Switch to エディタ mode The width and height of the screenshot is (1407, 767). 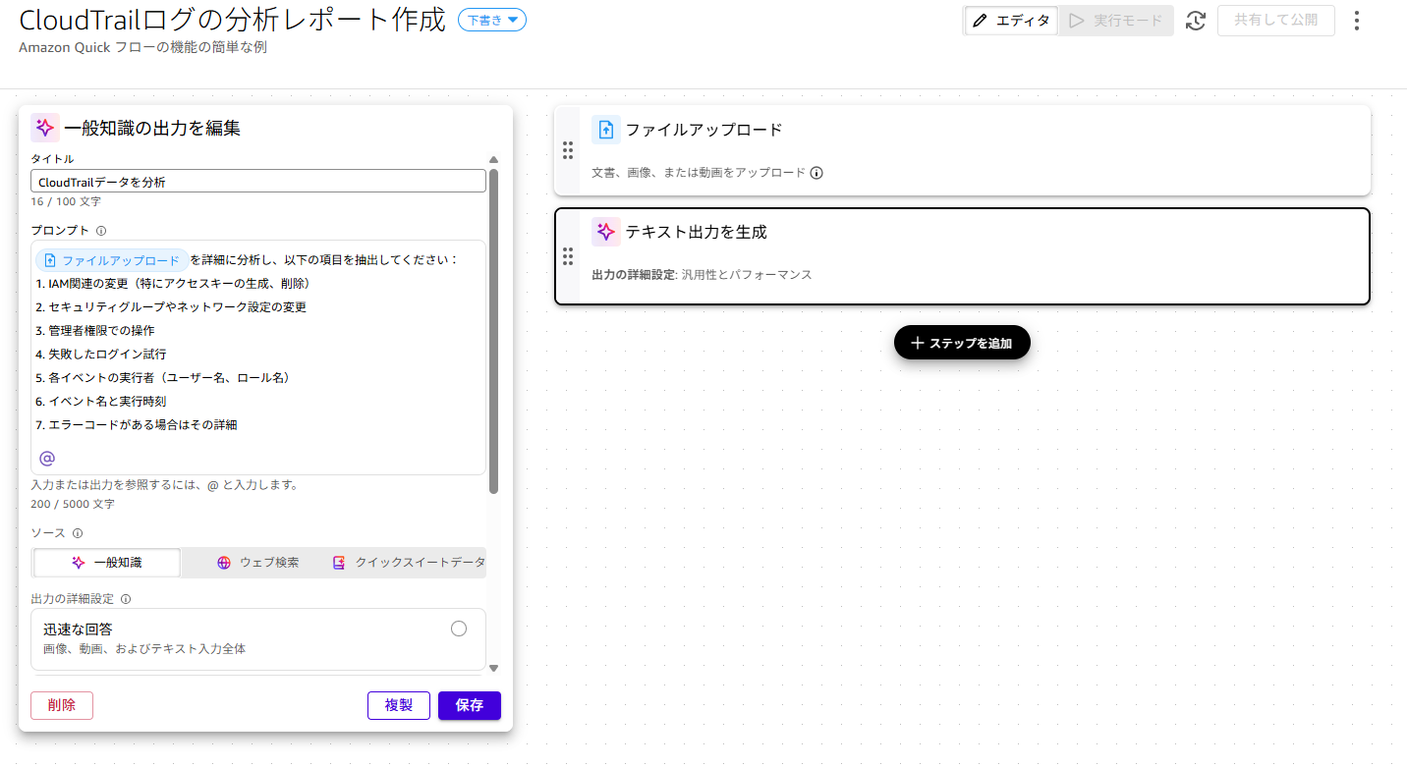(1011, 21)
